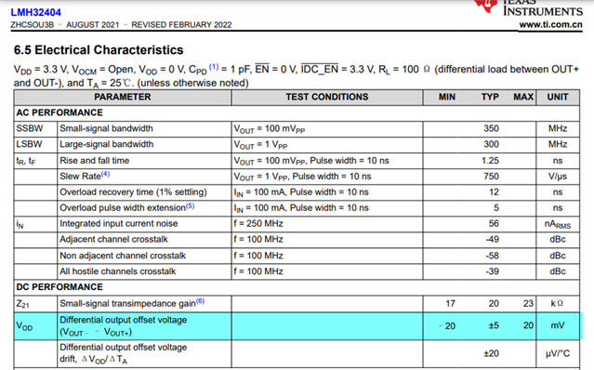Click the AC PERFORMANCE section heading

[59, 112]
